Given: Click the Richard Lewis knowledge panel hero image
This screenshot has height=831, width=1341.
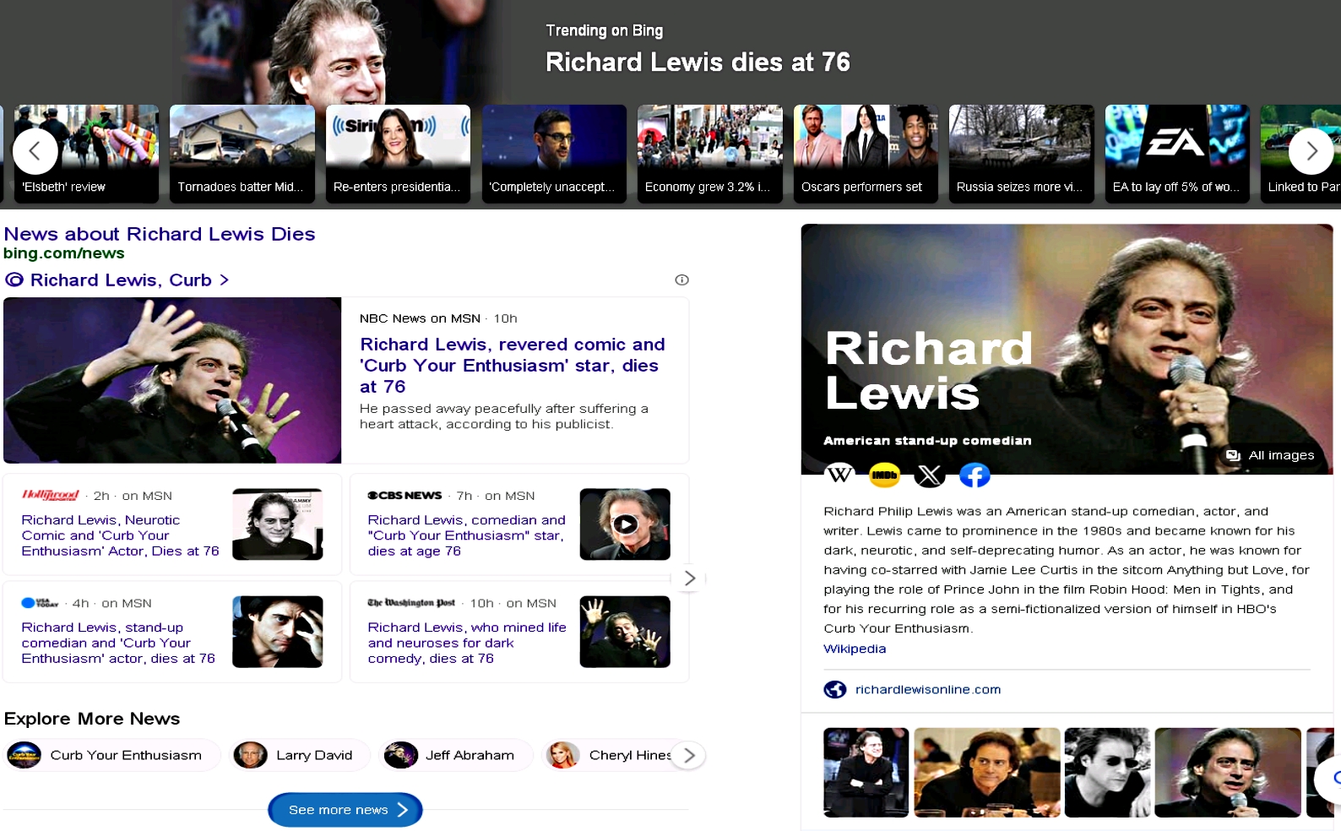Looking at the screenshot, I should (1067, 349).
